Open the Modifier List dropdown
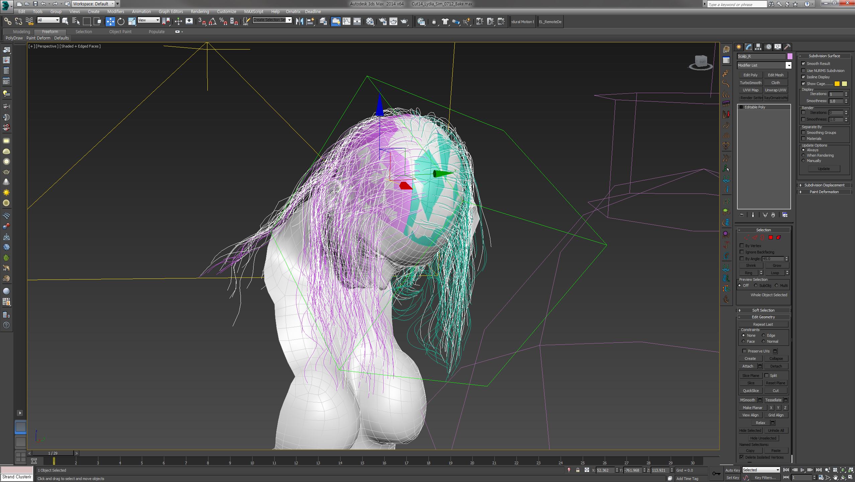Viewport: 855px width, 482px height. coord(788,65)
